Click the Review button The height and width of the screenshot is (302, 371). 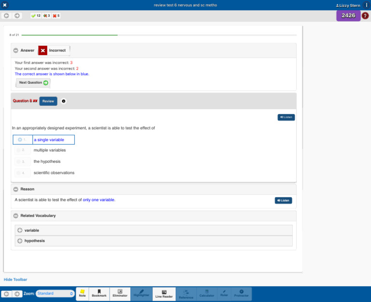tap(48, 101)
